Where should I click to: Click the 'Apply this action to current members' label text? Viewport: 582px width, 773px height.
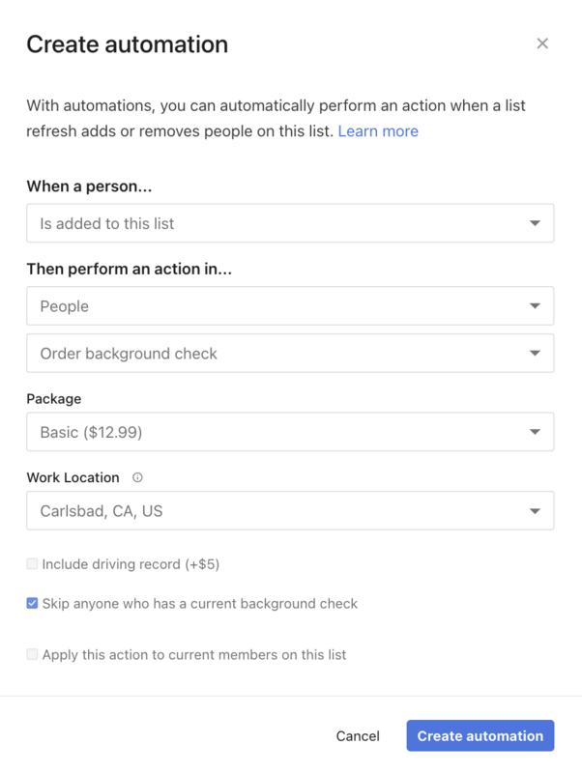click(x=194, y=654)
